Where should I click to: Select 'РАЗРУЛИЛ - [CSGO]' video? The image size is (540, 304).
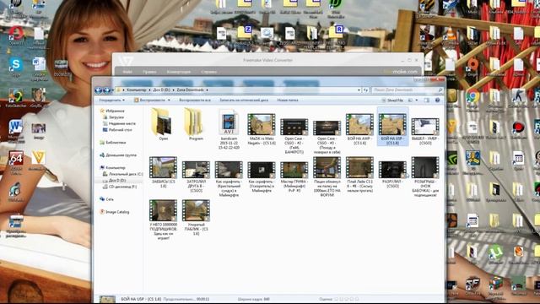click(x=392, y=174)
